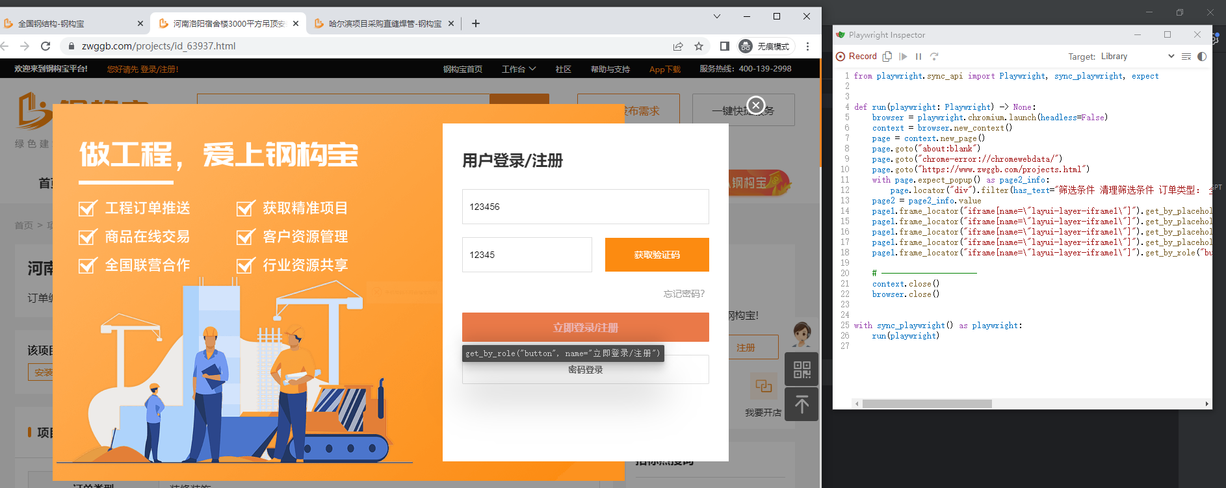Click browser.new_context() code line
The width and height of the screenshot is (1226, 488).
pyautogui.click(x=942, y=128)
